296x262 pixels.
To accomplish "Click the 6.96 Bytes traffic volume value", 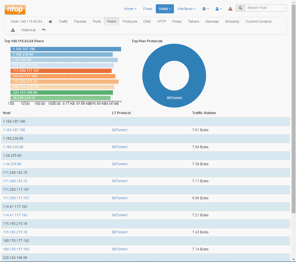I will pos(200,198).
